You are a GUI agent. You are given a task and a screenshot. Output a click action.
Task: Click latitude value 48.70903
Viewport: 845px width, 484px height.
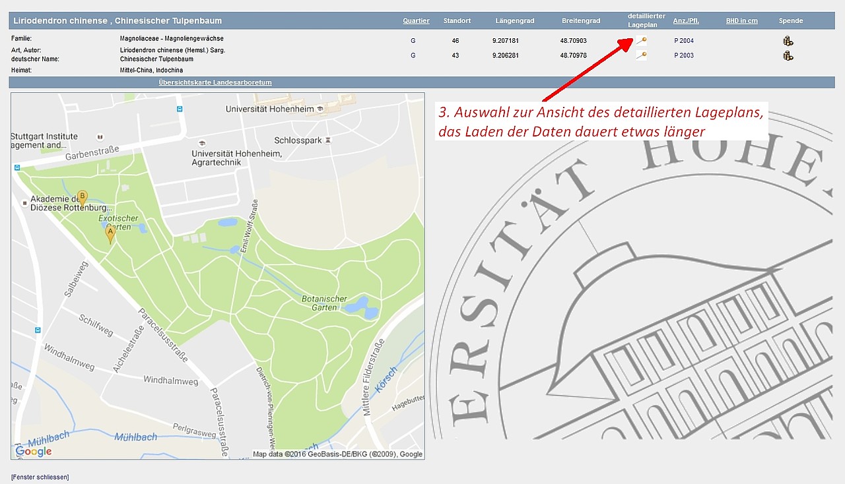click(x=574, y=41)
